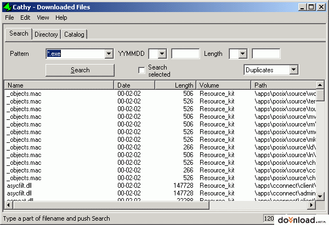Viewport: 329px width, 225px height.
Task: Click horizontal scrollbar left arrow
Action: tap(9, 205)
